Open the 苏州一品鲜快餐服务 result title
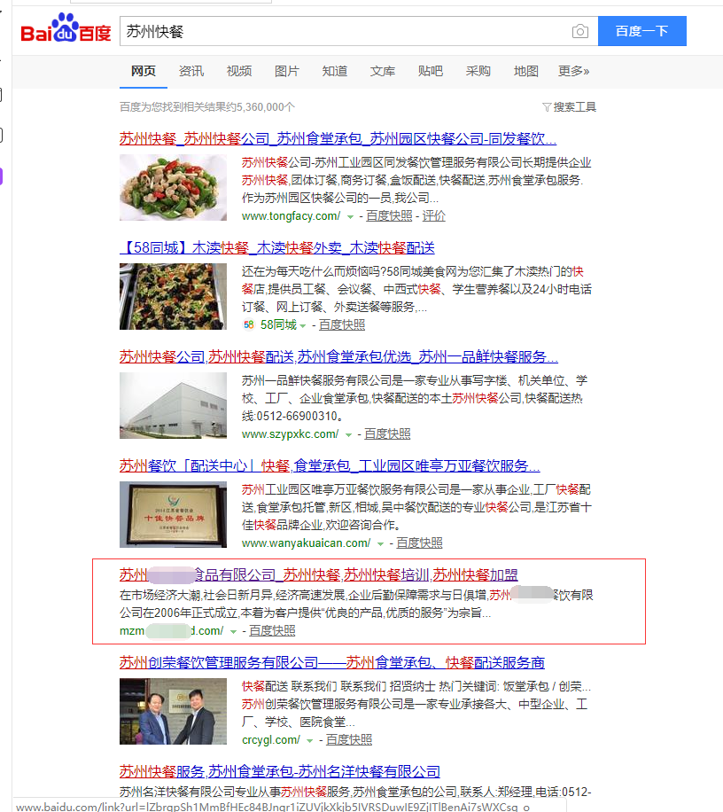The height and width of the screenshot is (812, 723). (x=338, y=357)
